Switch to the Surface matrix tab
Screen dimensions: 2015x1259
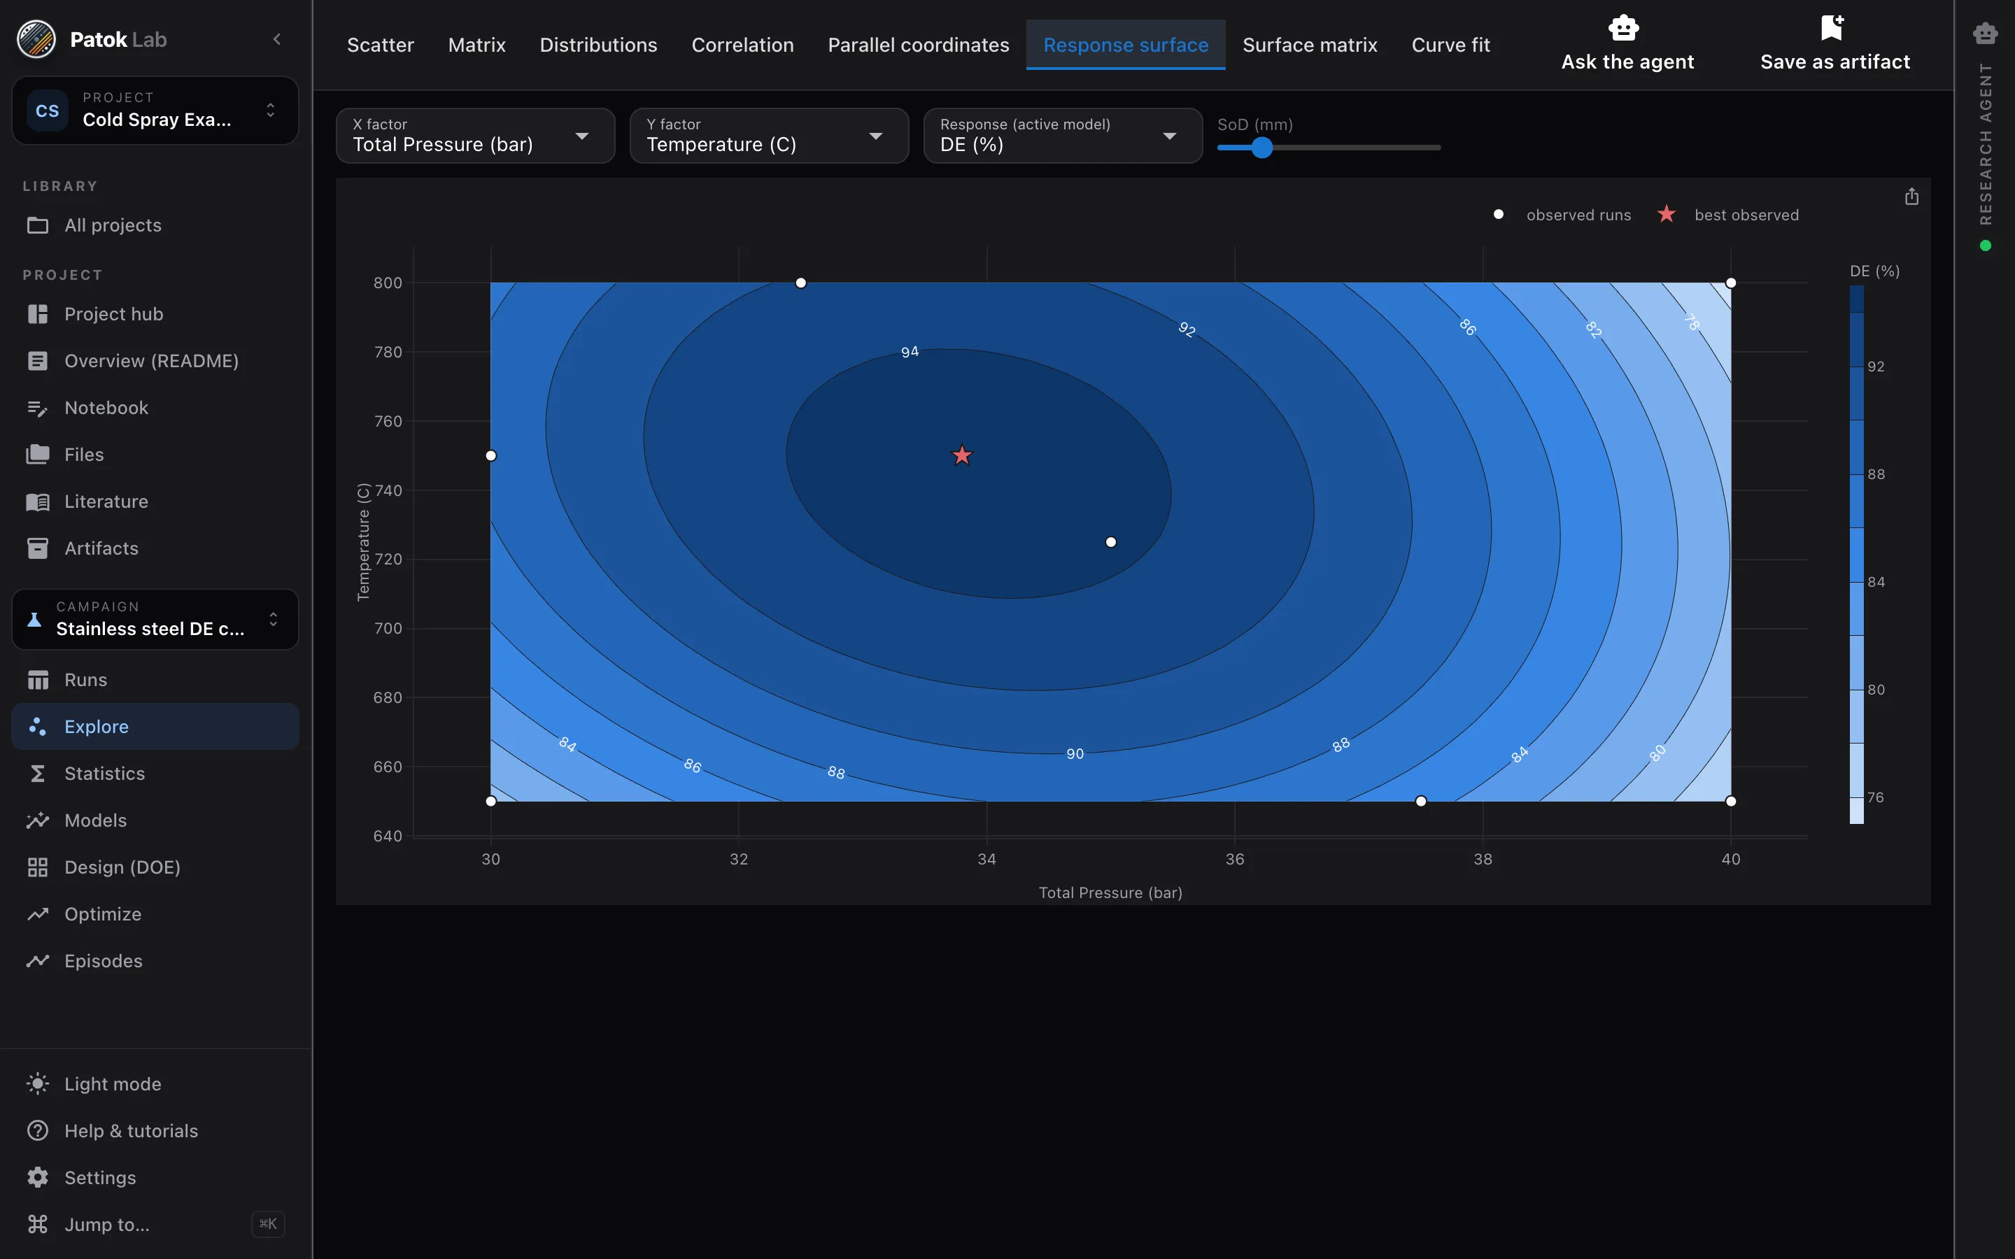(1310, 45)
